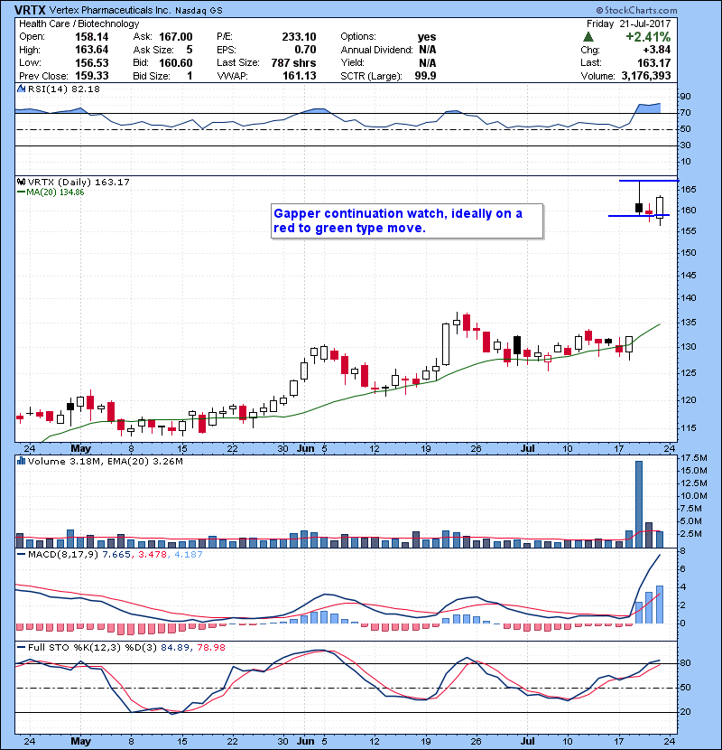Viewport: 722px width, 750px height.
Task: Click the Chg value +3.84
Action: pyautogui.click(x=656, y=50)
